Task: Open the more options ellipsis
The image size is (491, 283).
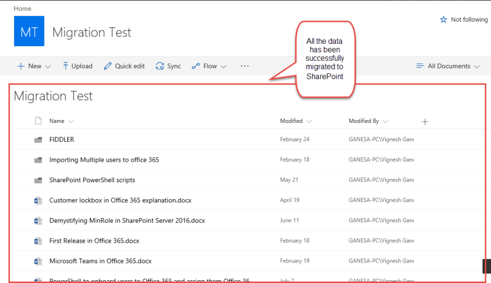Action: point(245,66)
